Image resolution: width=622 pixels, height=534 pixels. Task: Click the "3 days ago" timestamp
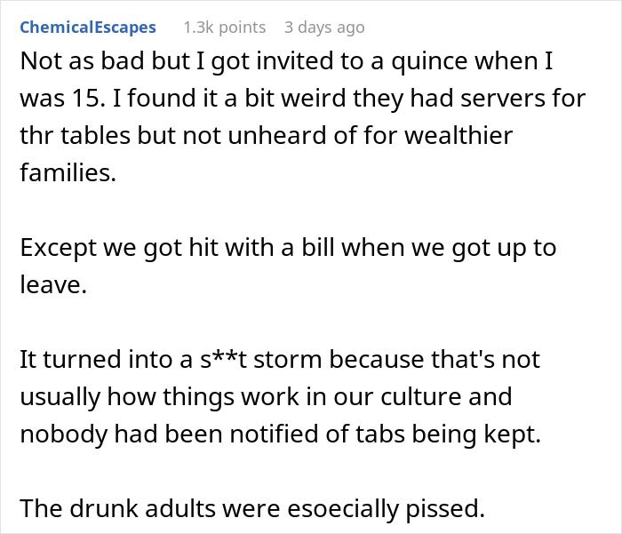pyautogui.click(x=323, y=27)
